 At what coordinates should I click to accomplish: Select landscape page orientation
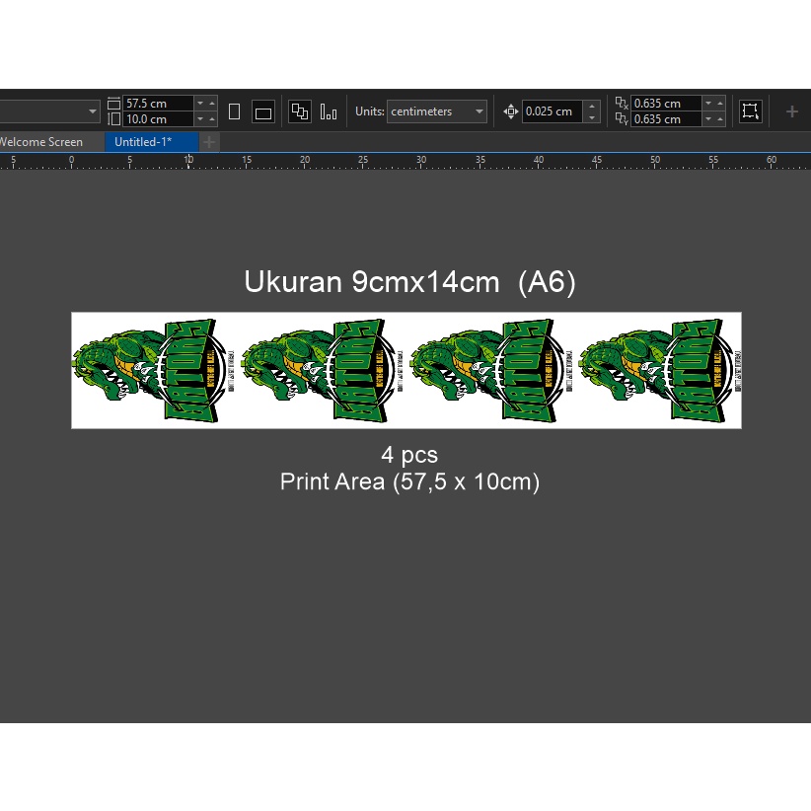tap(262, 111)
